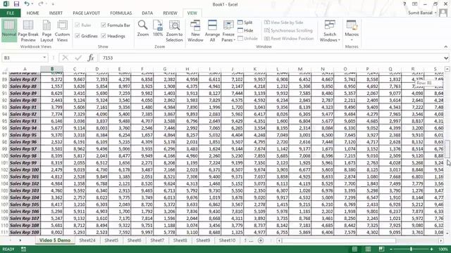Undo the last action
The image size is (451, 253).
click(27, 4)
